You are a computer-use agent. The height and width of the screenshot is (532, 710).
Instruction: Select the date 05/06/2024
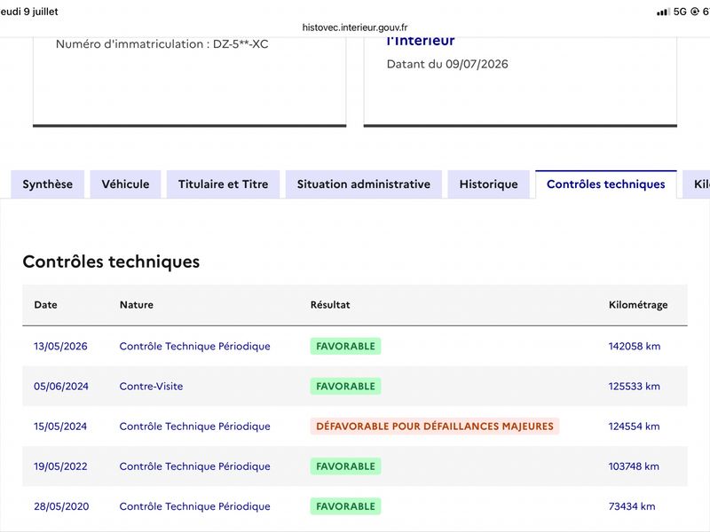click(61, 387)
